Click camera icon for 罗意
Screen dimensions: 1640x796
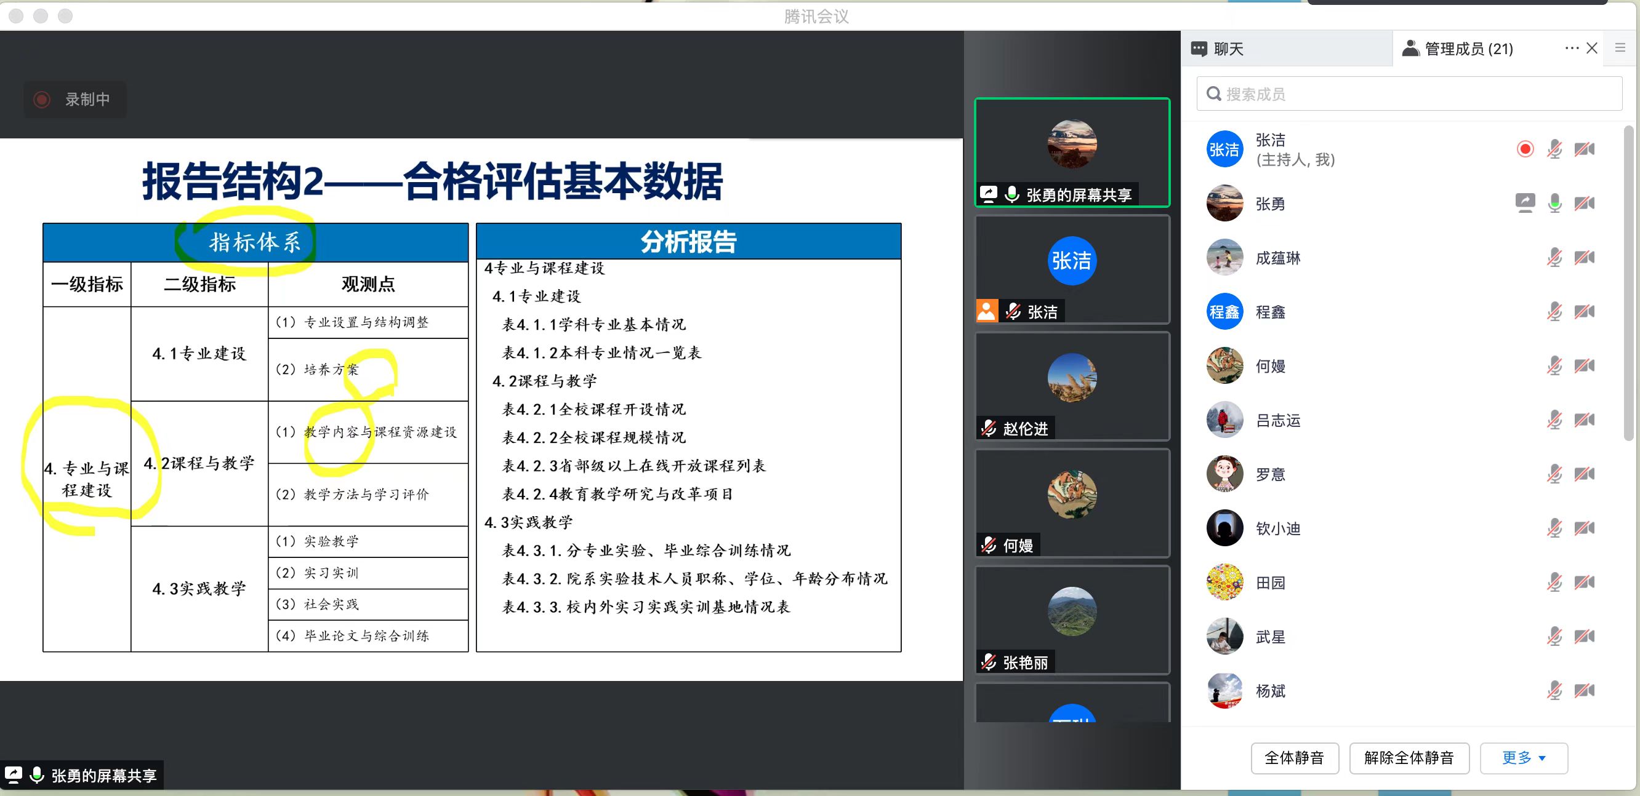1584,474
